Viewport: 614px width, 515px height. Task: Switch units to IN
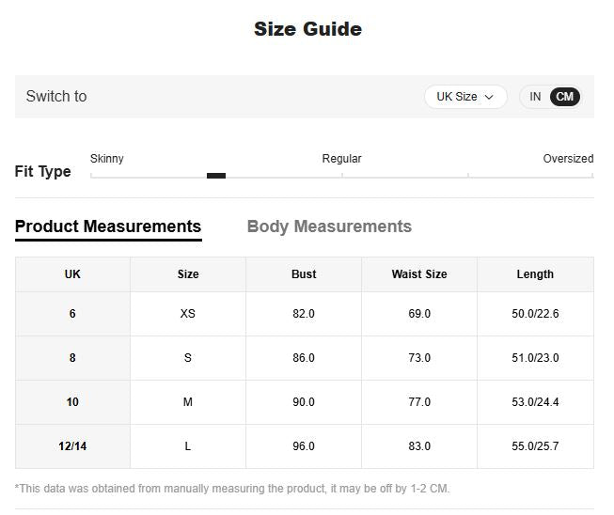(535, 97)
